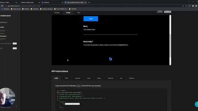The image size is (198, 111).
Task: Switch API instructions to PHP
Action: click(x=67, y=78)
